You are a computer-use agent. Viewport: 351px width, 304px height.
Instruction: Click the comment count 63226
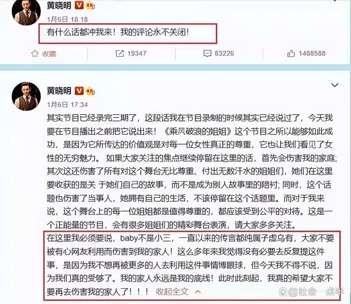pyautogui.click(x=224, y=53)
